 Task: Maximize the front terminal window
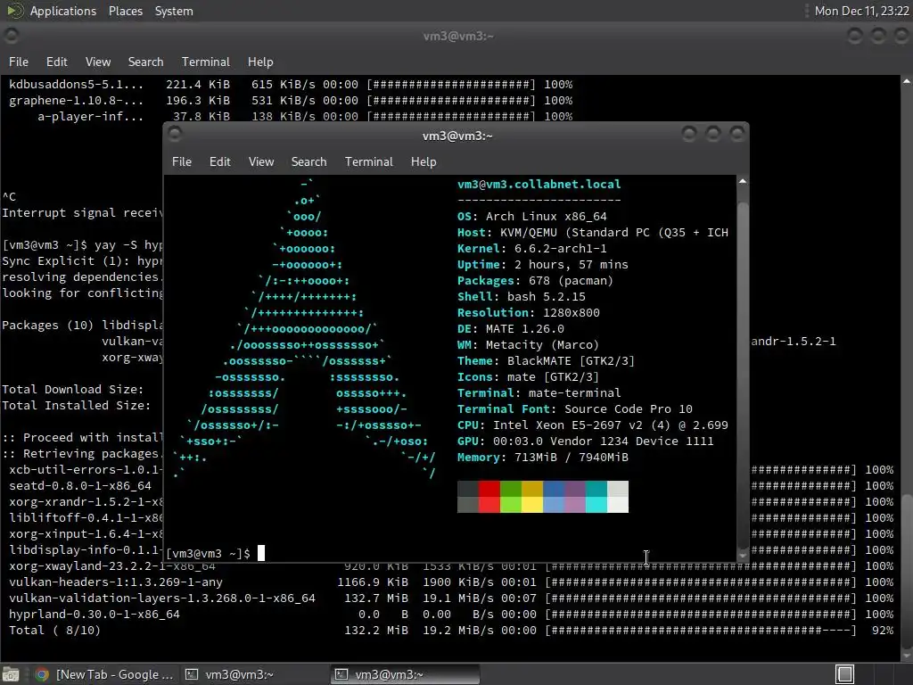click(713, 135)
